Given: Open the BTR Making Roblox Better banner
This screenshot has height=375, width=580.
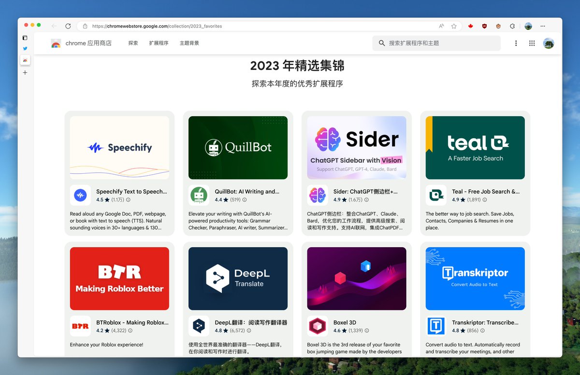Looking at the screenshot, I should pyautogui.click(x=119, y=278).
